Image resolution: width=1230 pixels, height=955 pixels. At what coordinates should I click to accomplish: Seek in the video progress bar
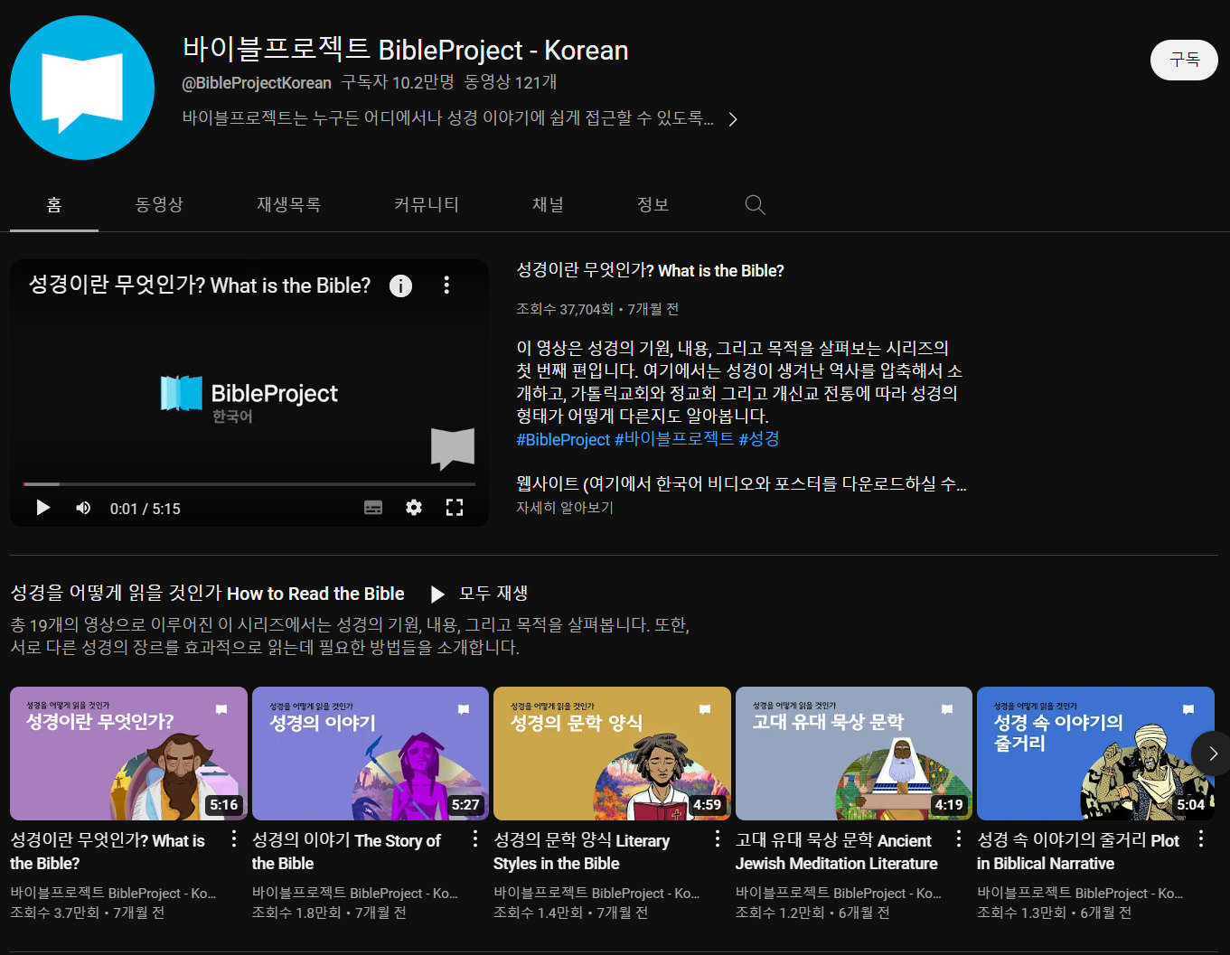point(249,485)
